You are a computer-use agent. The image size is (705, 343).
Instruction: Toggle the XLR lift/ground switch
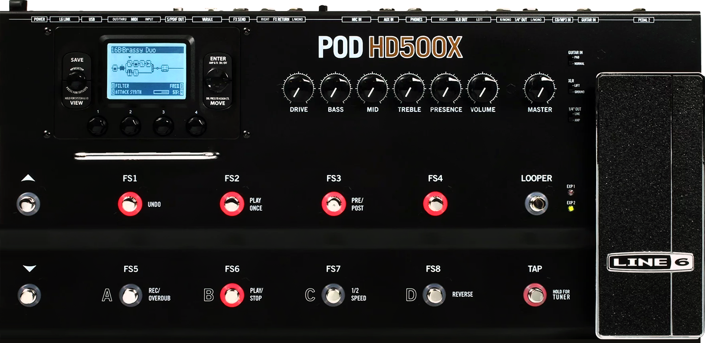(571, 89)
